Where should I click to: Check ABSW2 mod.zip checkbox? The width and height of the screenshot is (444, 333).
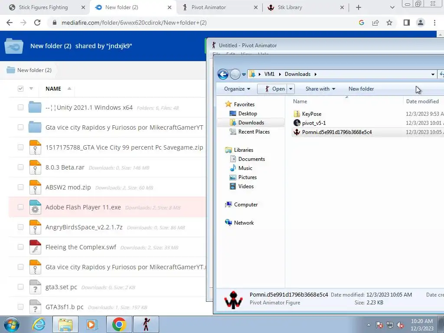pos(20,187)
